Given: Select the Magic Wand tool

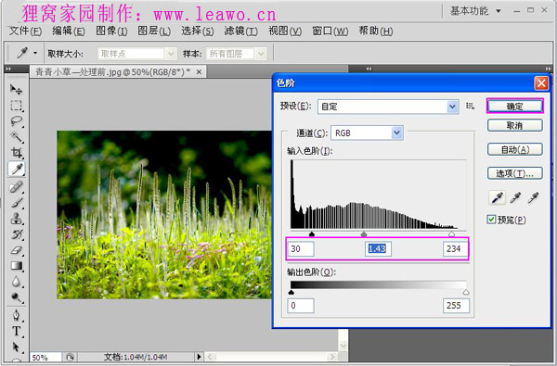Looking at the screenshot, I should (16, 137).
